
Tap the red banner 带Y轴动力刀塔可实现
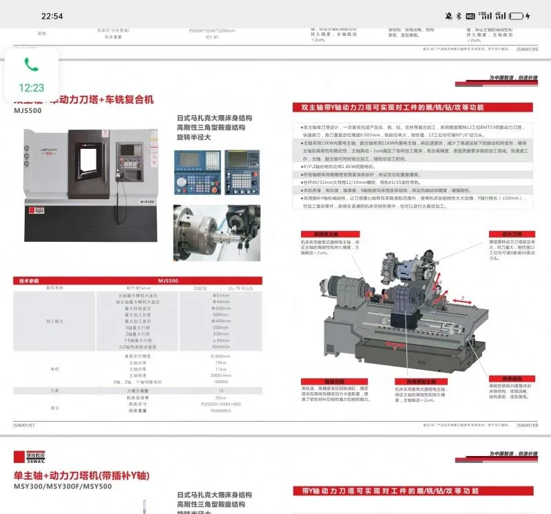[413, 491]
